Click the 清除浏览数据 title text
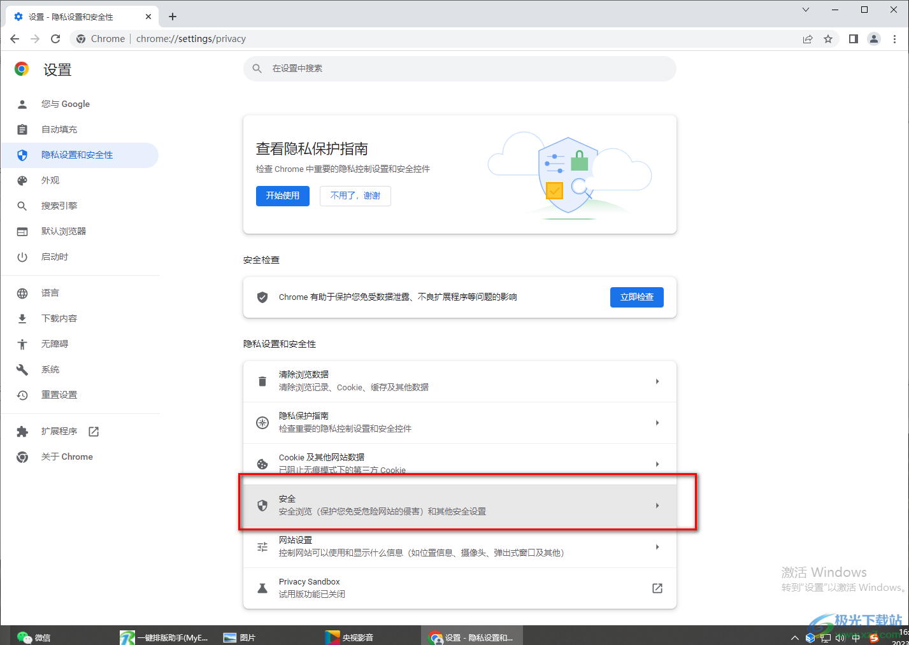 304,374
